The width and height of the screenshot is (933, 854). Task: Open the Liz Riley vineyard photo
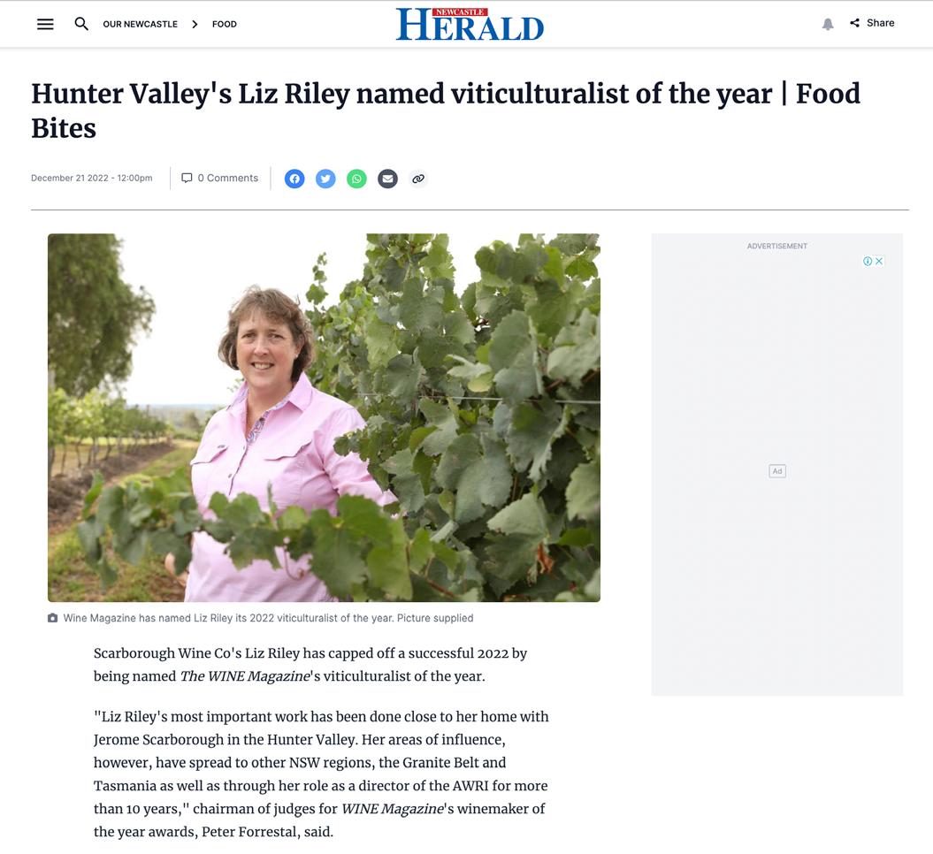[324, 417]
